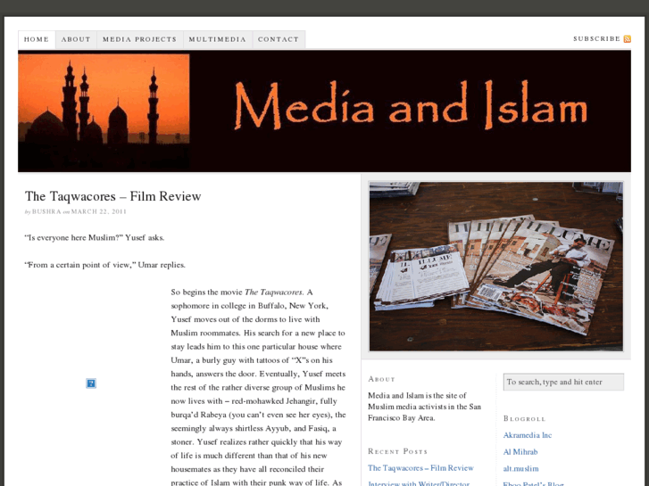The width and height of the screenshot is (649, 486).
Task: Go to the About page tab
Action: pos(76,40)
